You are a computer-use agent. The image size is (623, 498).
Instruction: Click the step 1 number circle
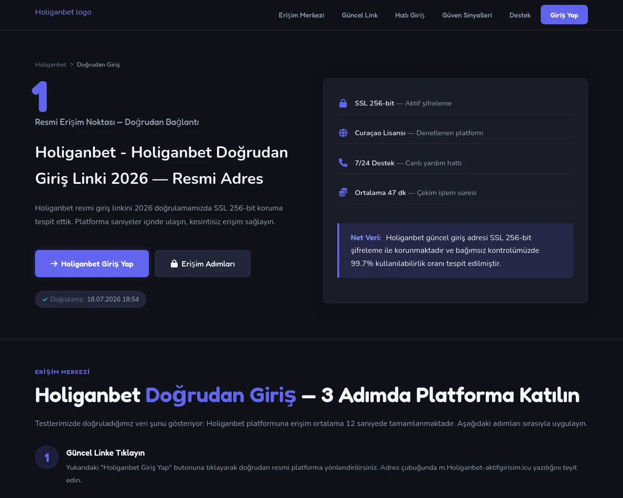pyautogui.click(x=47, y=458)
